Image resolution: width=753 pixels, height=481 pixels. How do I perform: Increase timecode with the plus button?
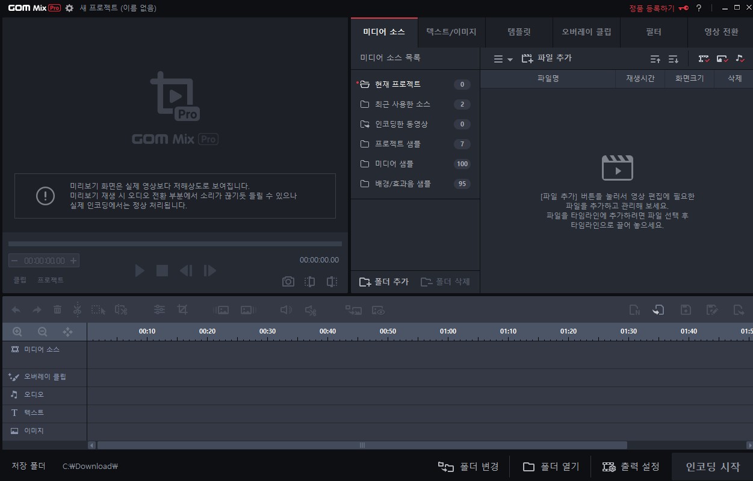coord(73,261)
